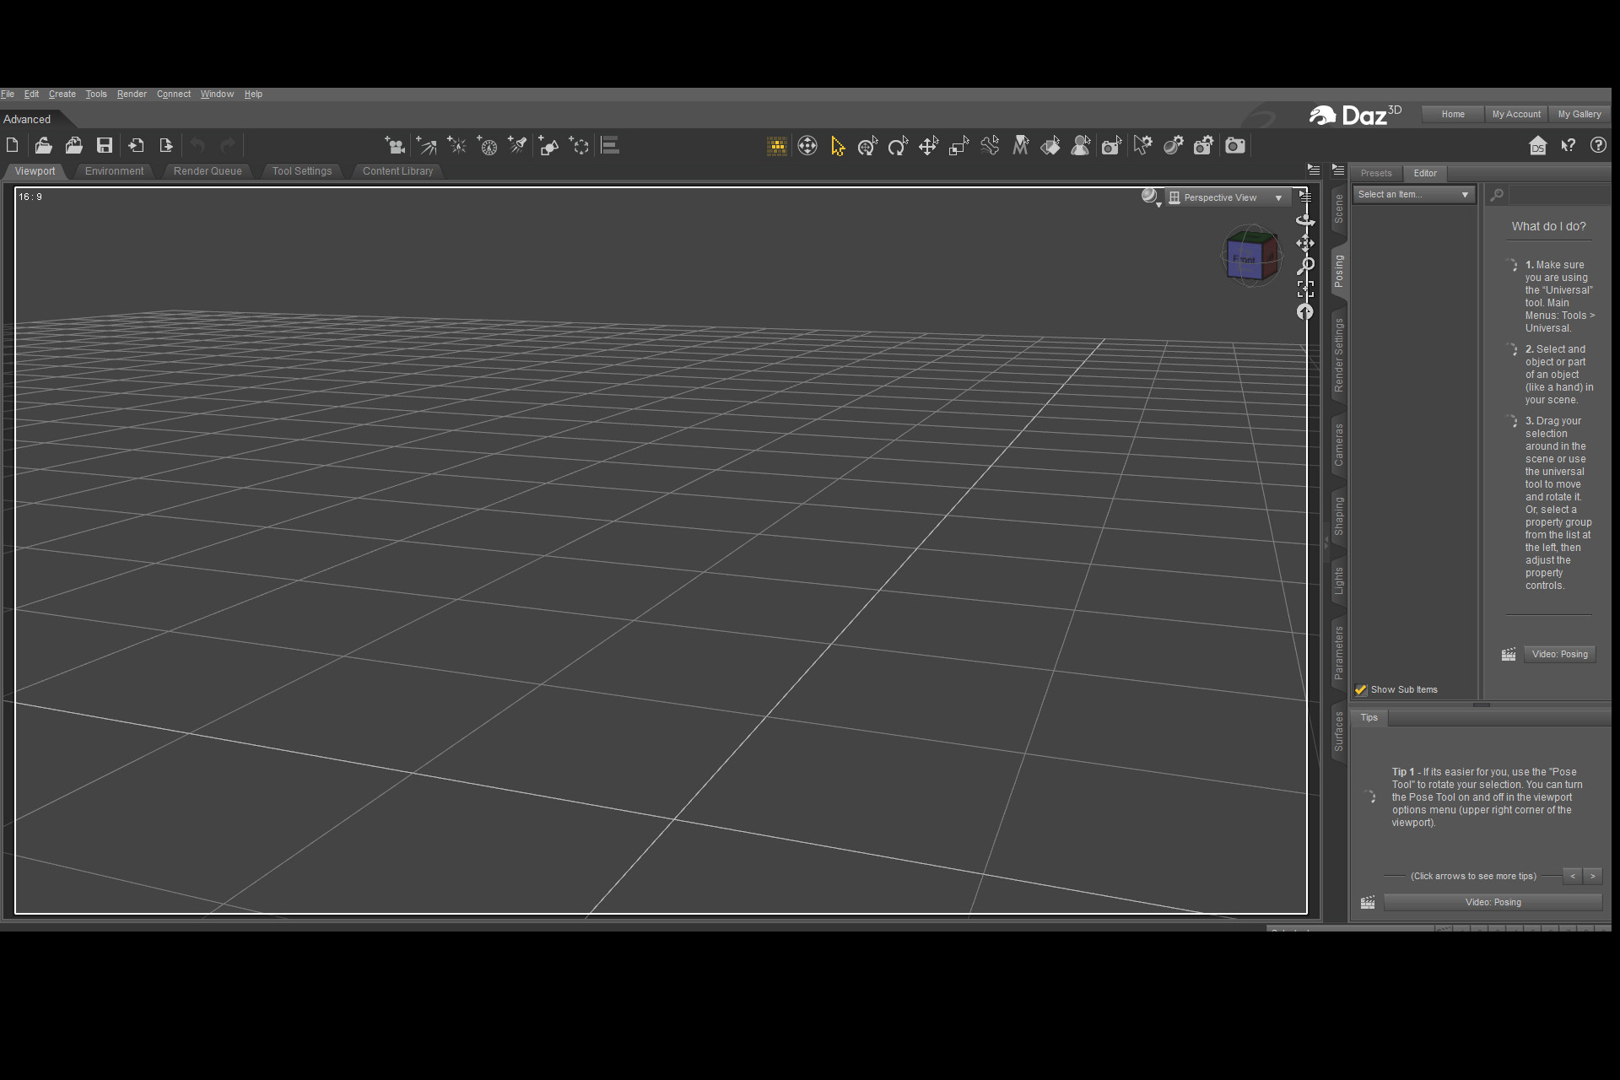Select the ActivePose bone tool

[x=990, y=146]
